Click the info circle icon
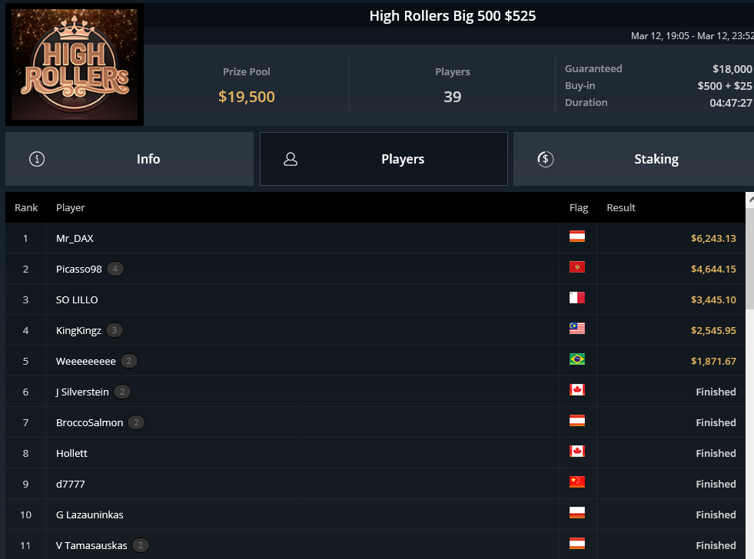Screen dimensions: 754x559 coord(37,159)
